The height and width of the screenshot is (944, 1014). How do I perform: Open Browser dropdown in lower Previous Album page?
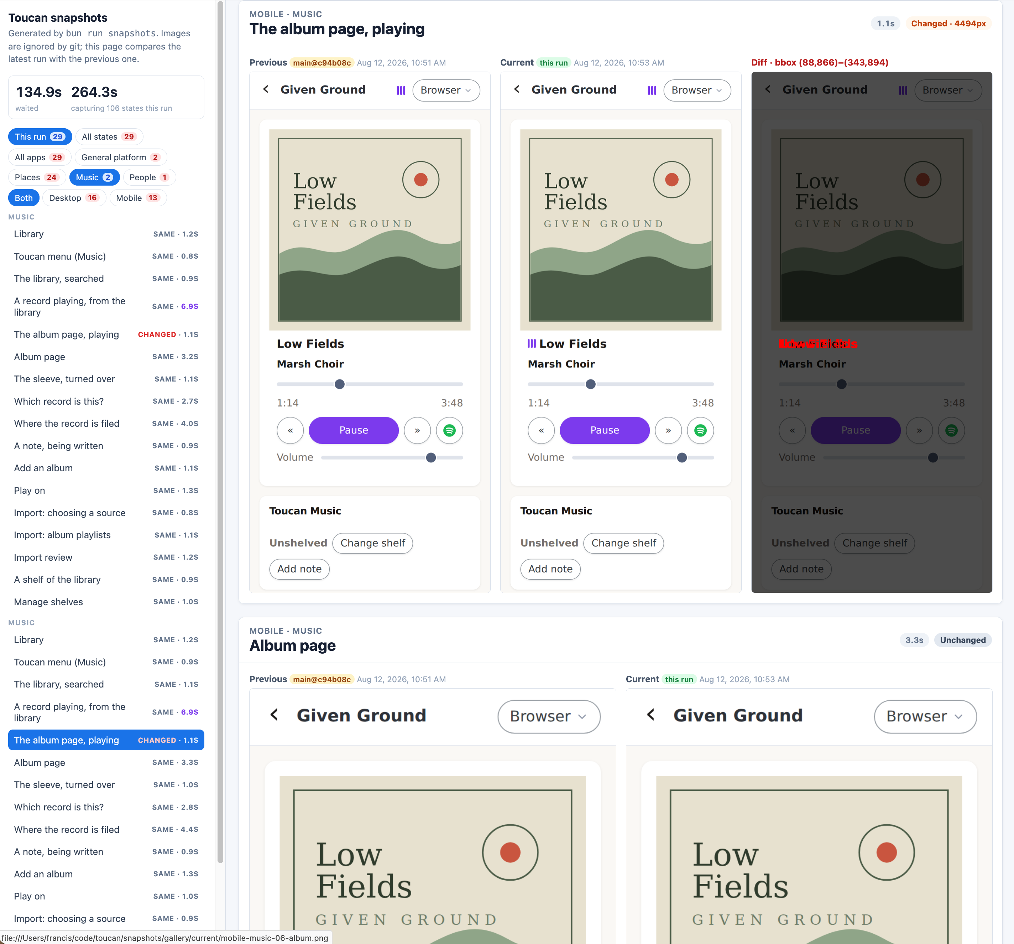point(549,716)
